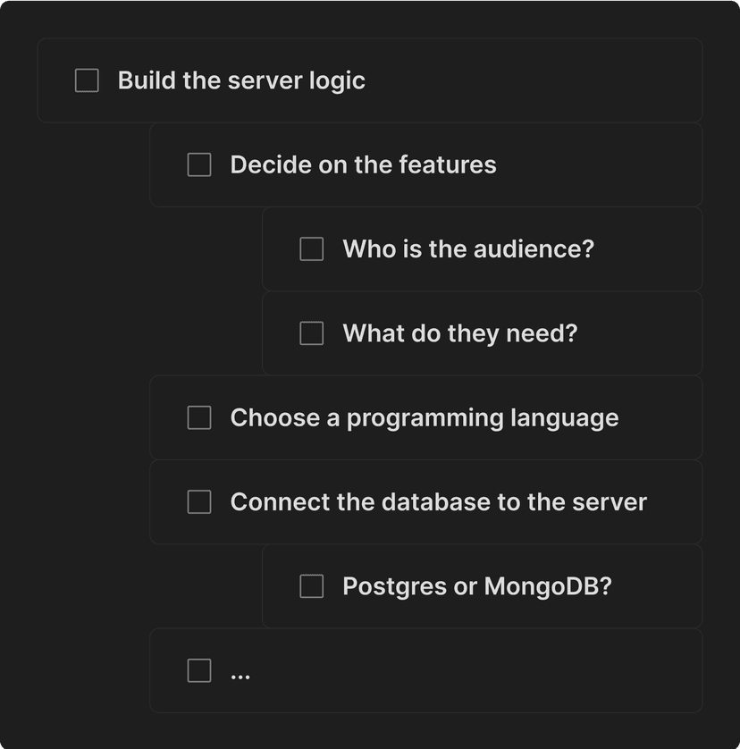
Task: Click the Postgres or MongoDB label text
Action: 477,585
